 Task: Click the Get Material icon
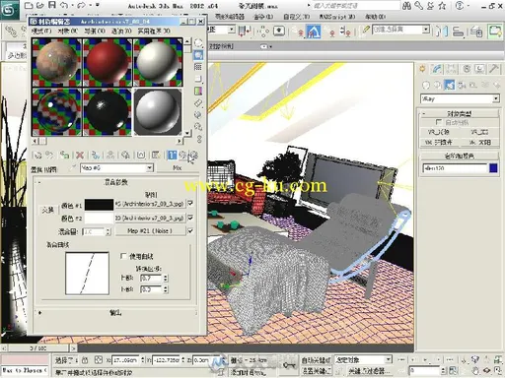coord(37,155)
